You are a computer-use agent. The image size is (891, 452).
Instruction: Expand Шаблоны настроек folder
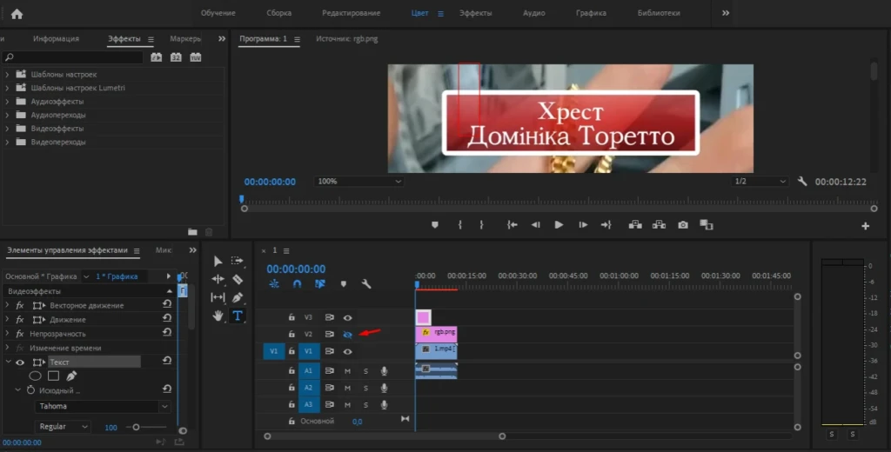(7, 75)
